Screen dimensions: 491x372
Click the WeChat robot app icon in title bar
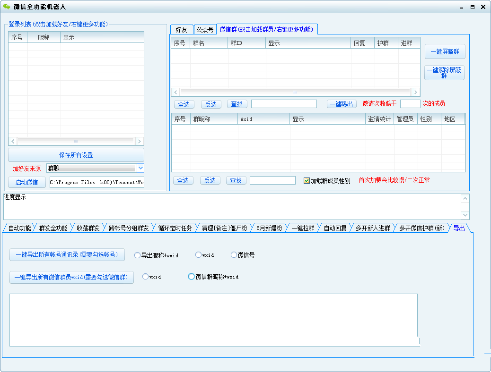(6, 7)
